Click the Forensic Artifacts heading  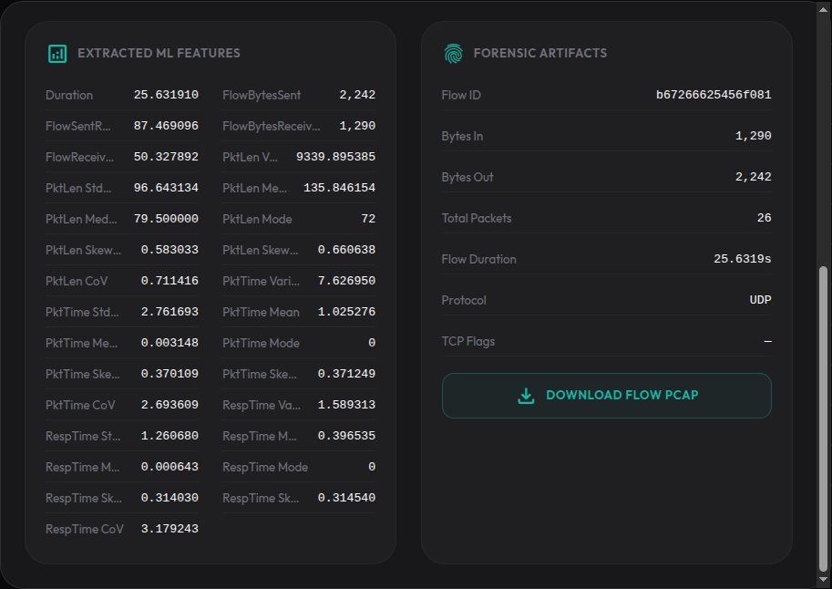coord(540,53)
